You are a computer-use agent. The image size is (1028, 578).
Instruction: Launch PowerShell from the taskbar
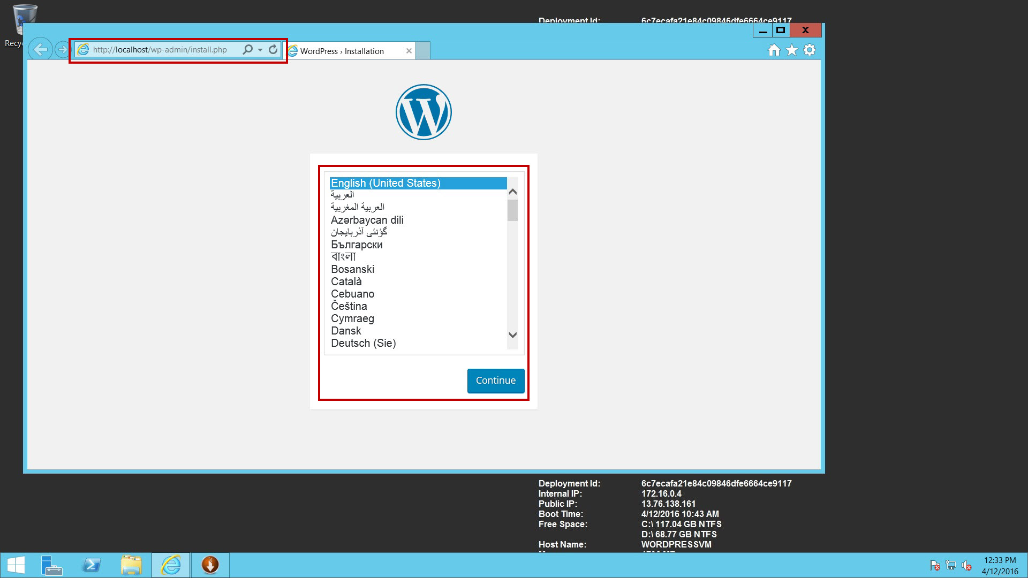(x=92, y=565)
